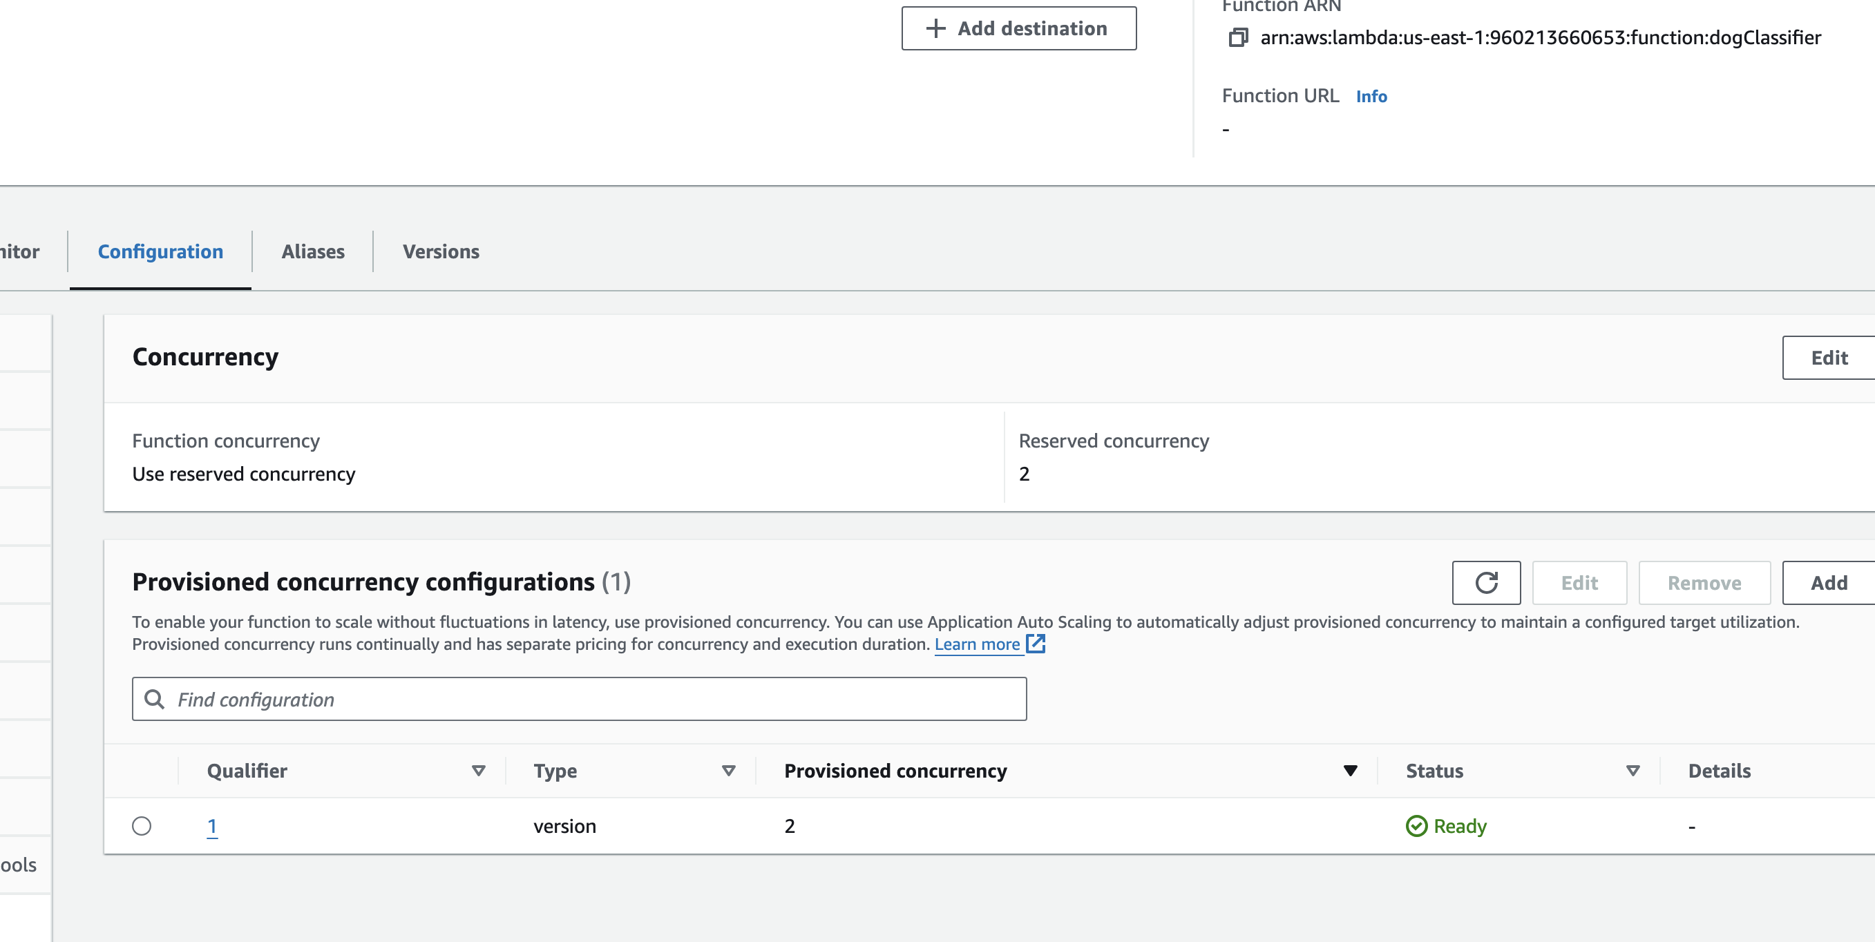This screenshot has width=1875, height=942.
Task: Open the Learn more link
Action: (977, 644)
